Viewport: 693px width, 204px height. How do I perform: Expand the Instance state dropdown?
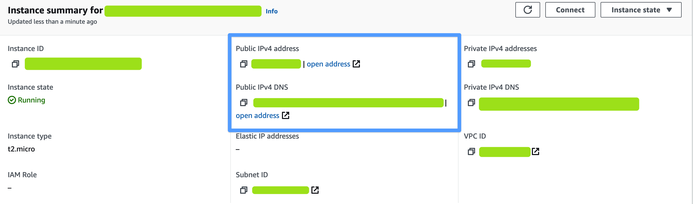click(x=641, y=10)
